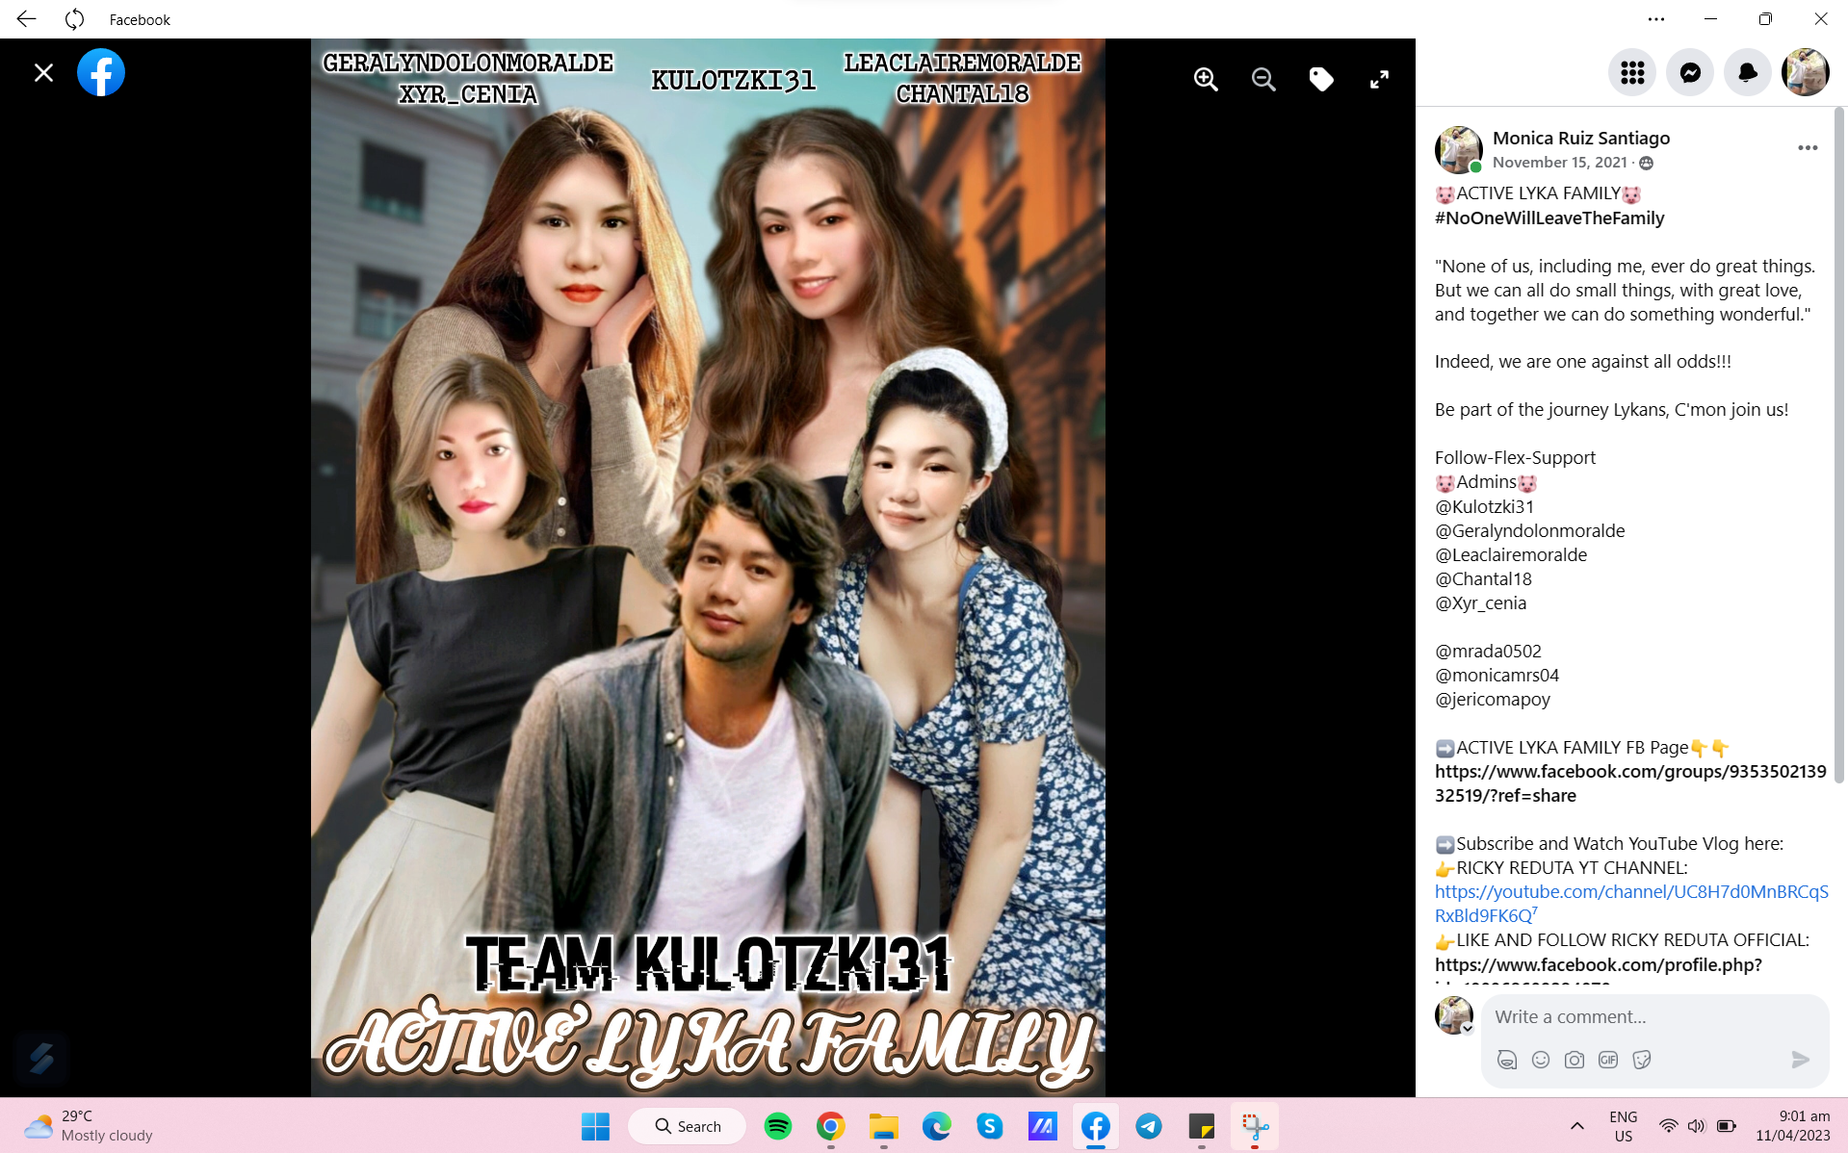Add a sticker to comment
Screen dimensions: 1848x1153
pos(1642,1060)
